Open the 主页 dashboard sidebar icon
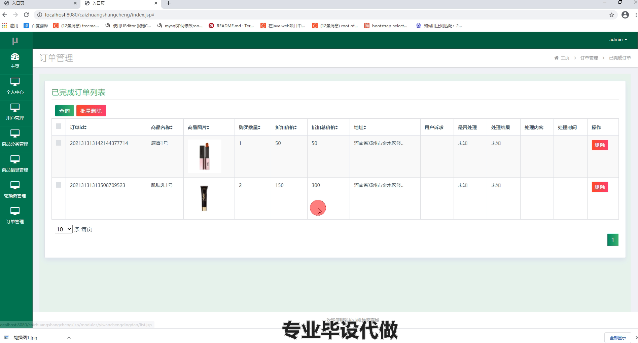Viewport: 638px width, 343px height. (x=15, y=61)
